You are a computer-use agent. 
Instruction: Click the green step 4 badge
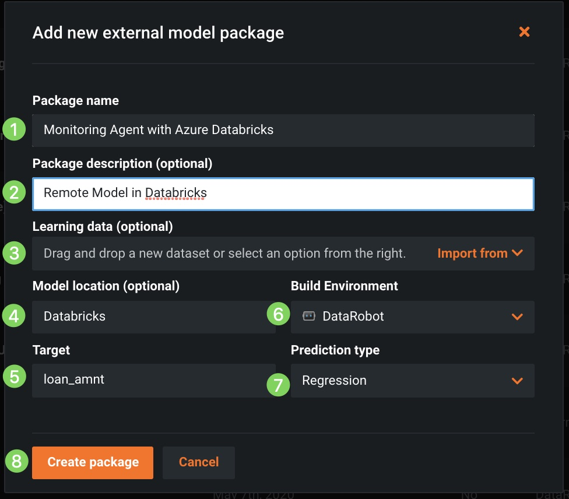click(x=15, y=316)
